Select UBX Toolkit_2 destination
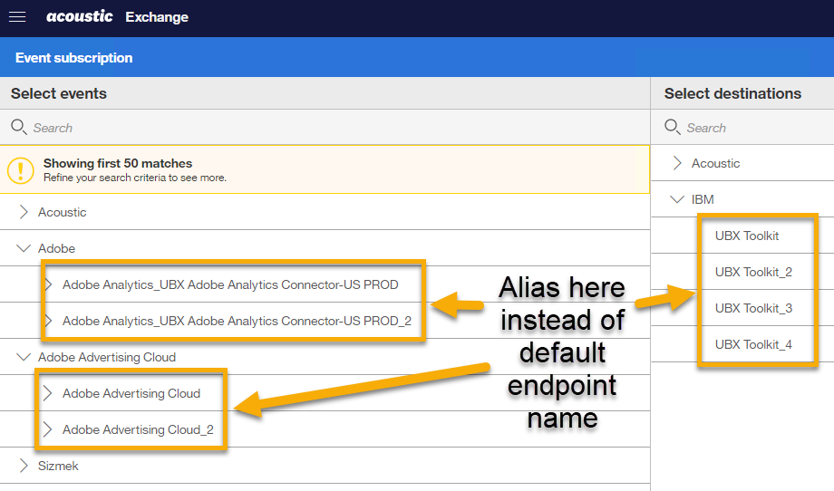This screenshot has width=834, height=491. [753, 272]
